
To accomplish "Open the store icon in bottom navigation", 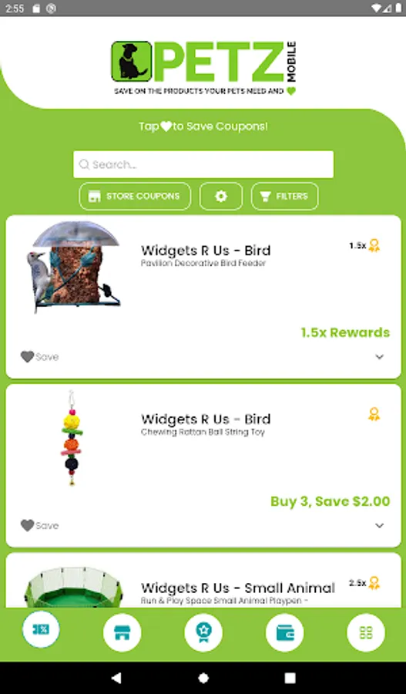I will (x=122, y=632).
